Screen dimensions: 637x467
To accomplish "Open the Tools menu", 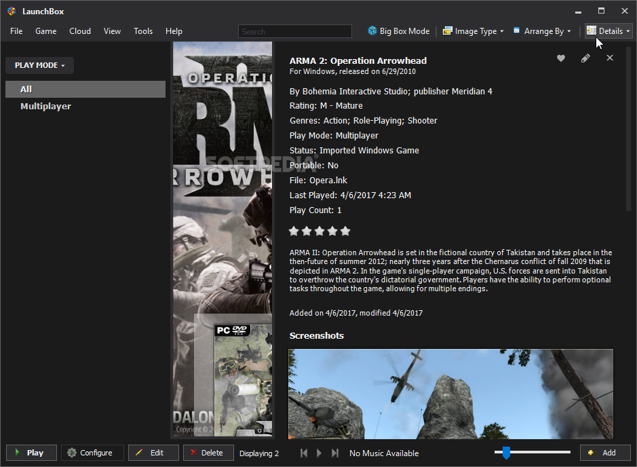I will [x=143, y=31].
